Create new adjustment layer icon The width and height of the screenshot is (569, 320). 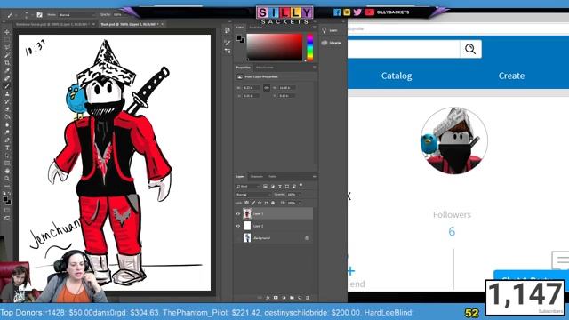pyautogui.click(x=284, y=298)
